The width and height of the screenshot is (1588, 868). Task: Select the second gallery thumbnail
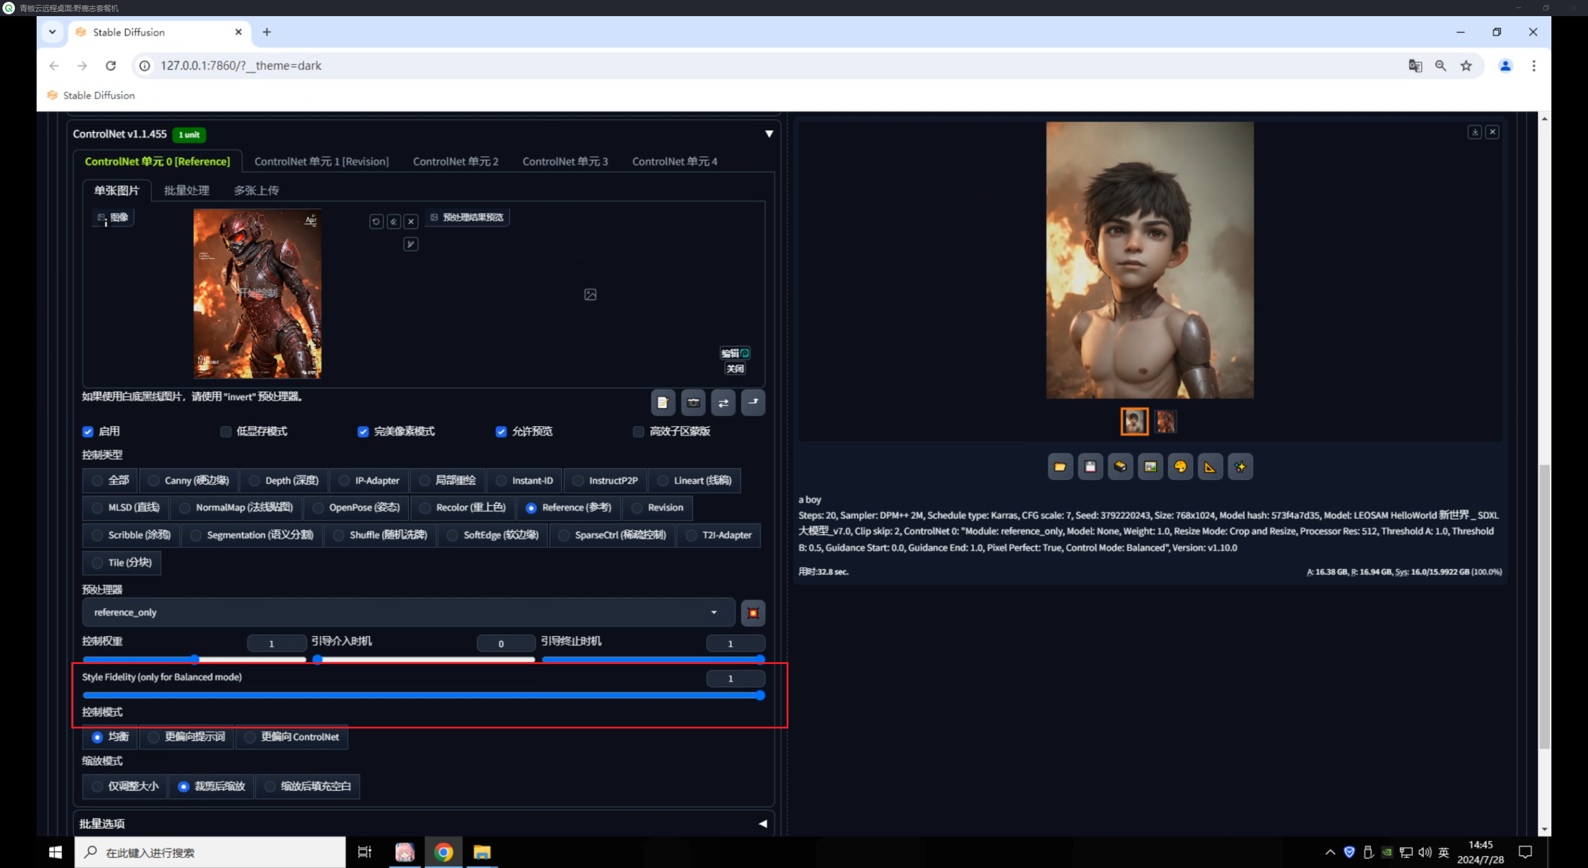pos(1166,422)
